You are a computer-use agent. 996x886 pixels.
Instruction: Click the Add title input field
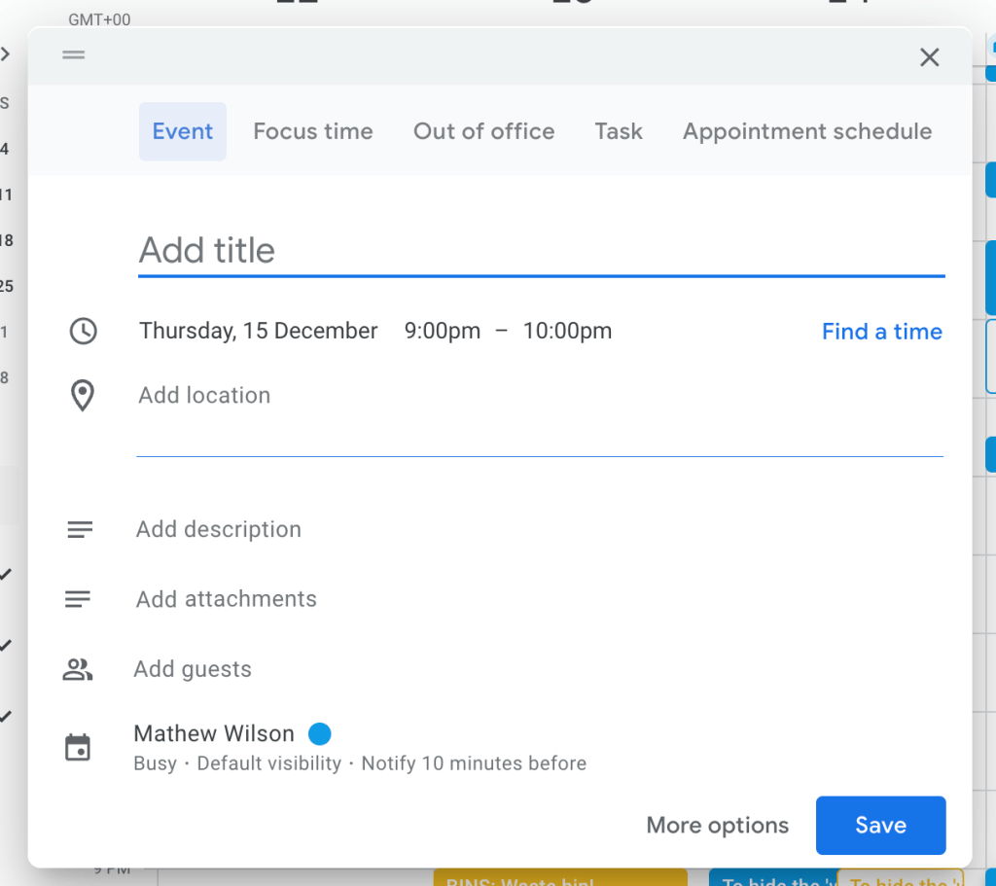[540, 251]
